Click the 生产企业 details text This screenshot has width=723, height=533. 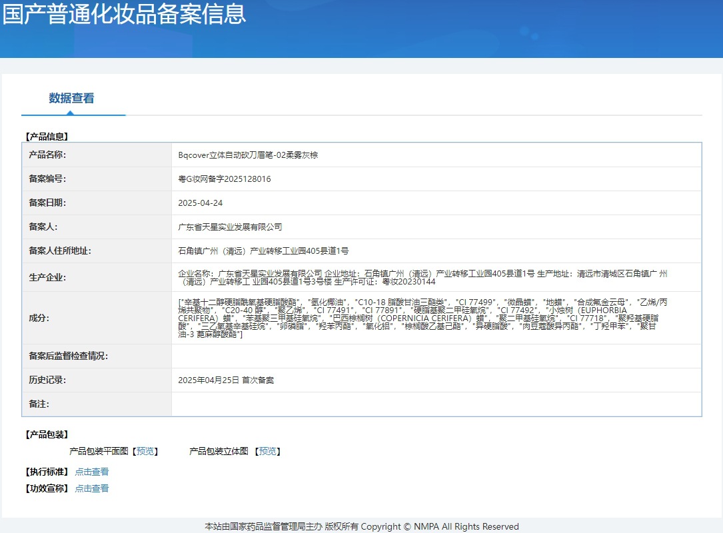pyautogui.click(x=422, y=278)
